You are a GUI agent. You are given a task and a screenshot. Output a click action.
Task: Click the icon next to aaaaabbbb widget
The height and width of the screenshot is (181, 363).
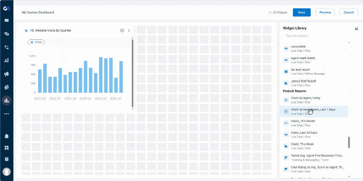(286, 49)
